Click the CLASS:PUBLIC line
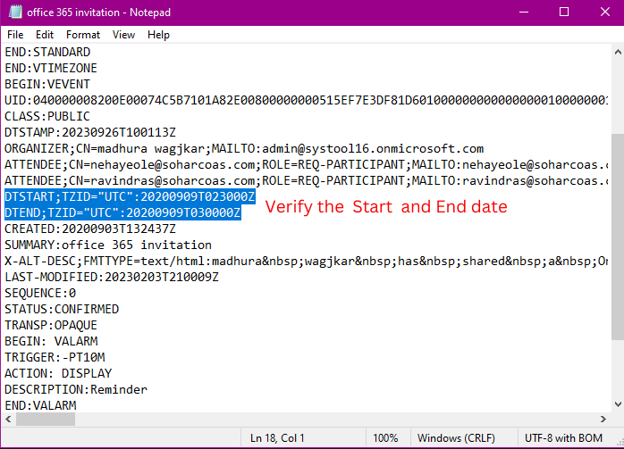Screen dimensions: 624x449 47,116
